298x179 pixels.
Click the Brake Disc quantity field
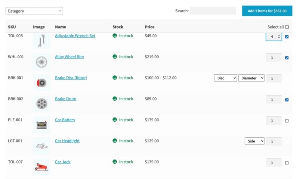tap(274, 79)
